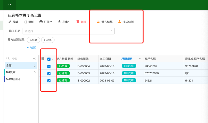Uncheck the checkbox for row S-000002

(x=49, y=81)
